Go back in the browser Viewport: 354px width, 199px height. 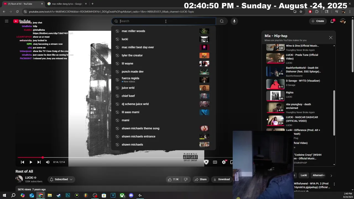click(4, 12)
